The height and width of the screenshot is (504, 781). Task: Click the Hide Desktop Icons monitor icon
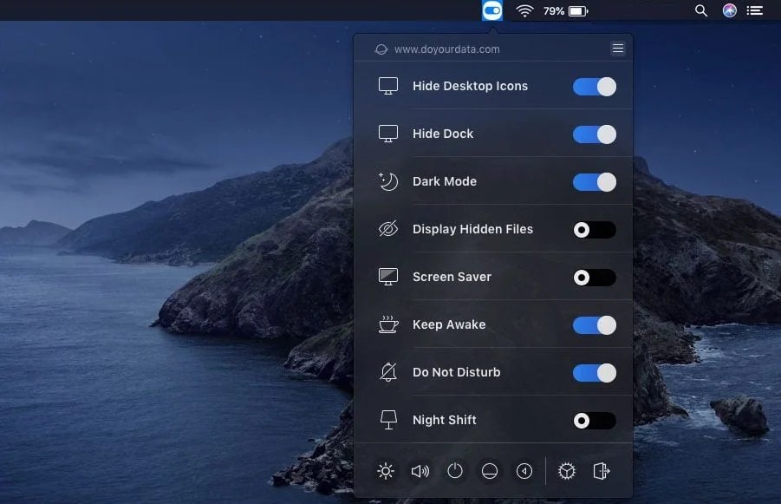(x=387, y=86)
